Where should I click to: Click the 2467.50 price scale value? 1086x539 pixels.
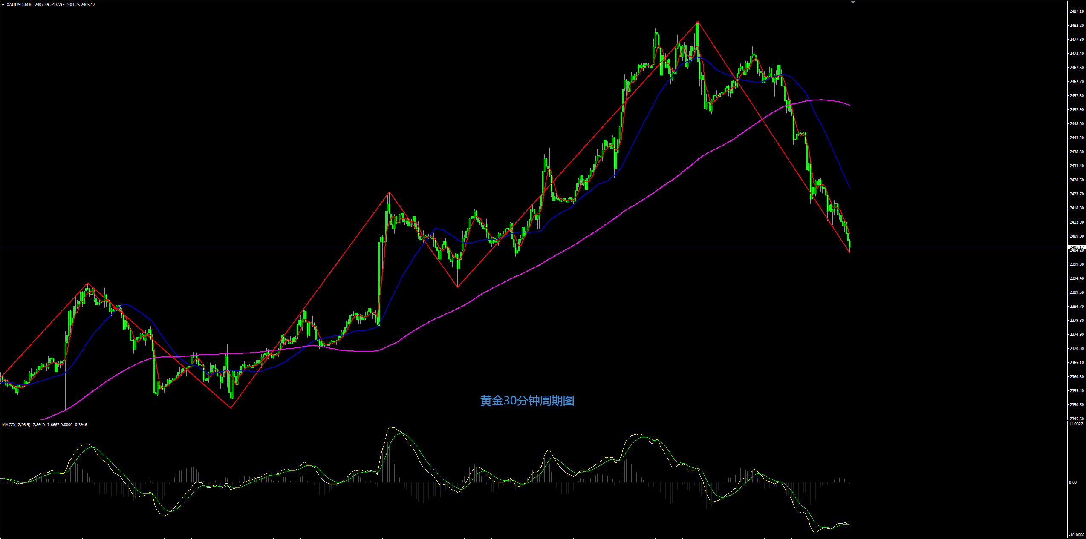pyautogui.click(x=1077, y=68)
